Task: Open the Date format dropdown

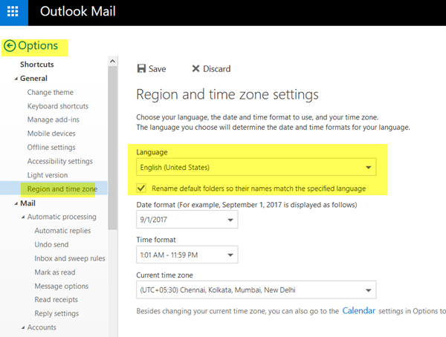Action: coord(187,220)
